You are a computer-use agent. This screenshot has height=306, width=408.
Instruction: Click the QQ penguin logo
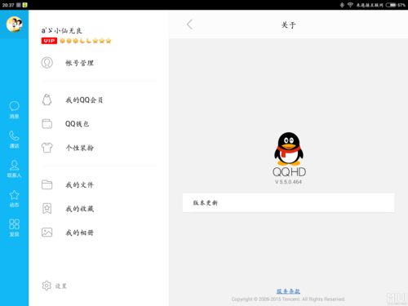(x=289, y=149)
